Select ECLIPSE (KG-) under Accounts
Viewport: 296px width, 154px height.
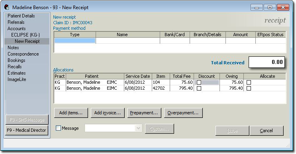pyautogui.click(x=25, y=35)
